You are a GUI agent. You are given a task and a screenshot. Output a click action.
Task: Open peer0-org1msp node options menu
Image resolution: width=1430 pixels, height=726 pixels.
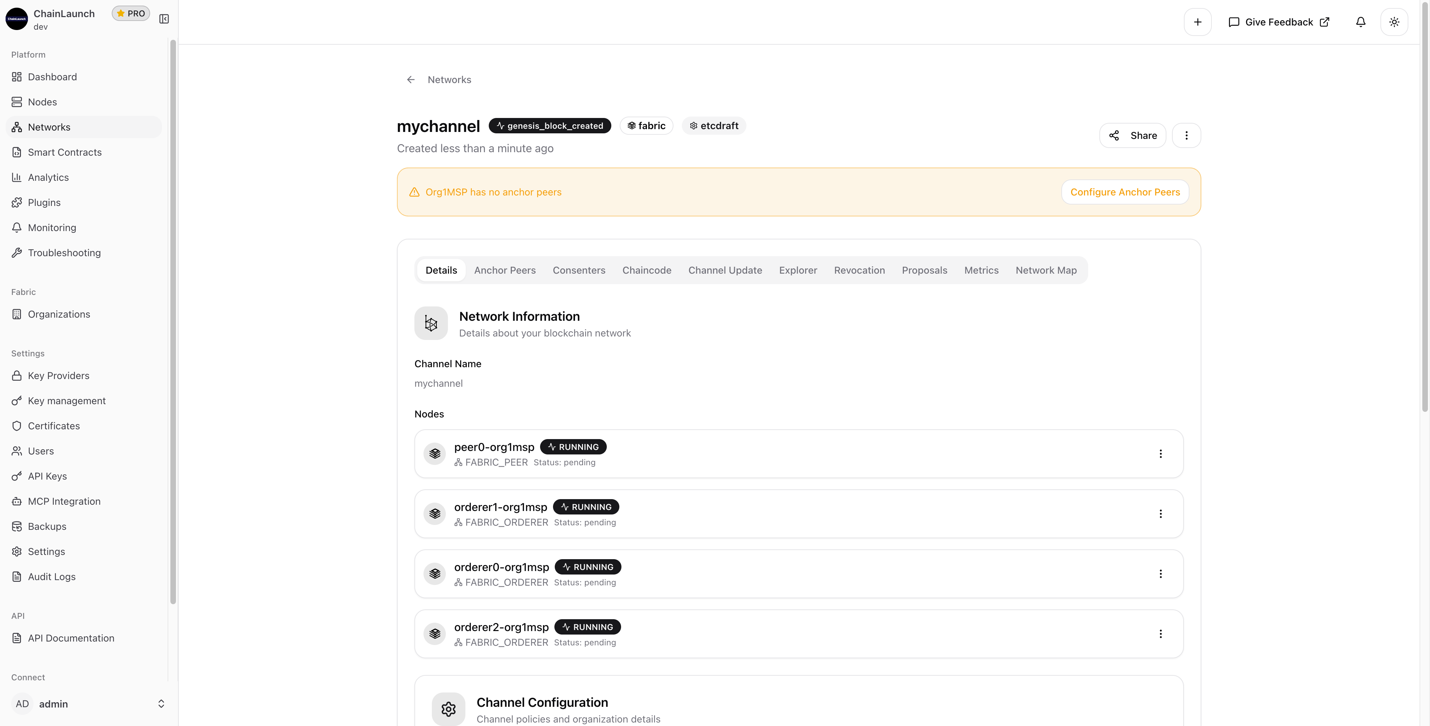point(1160,453)
